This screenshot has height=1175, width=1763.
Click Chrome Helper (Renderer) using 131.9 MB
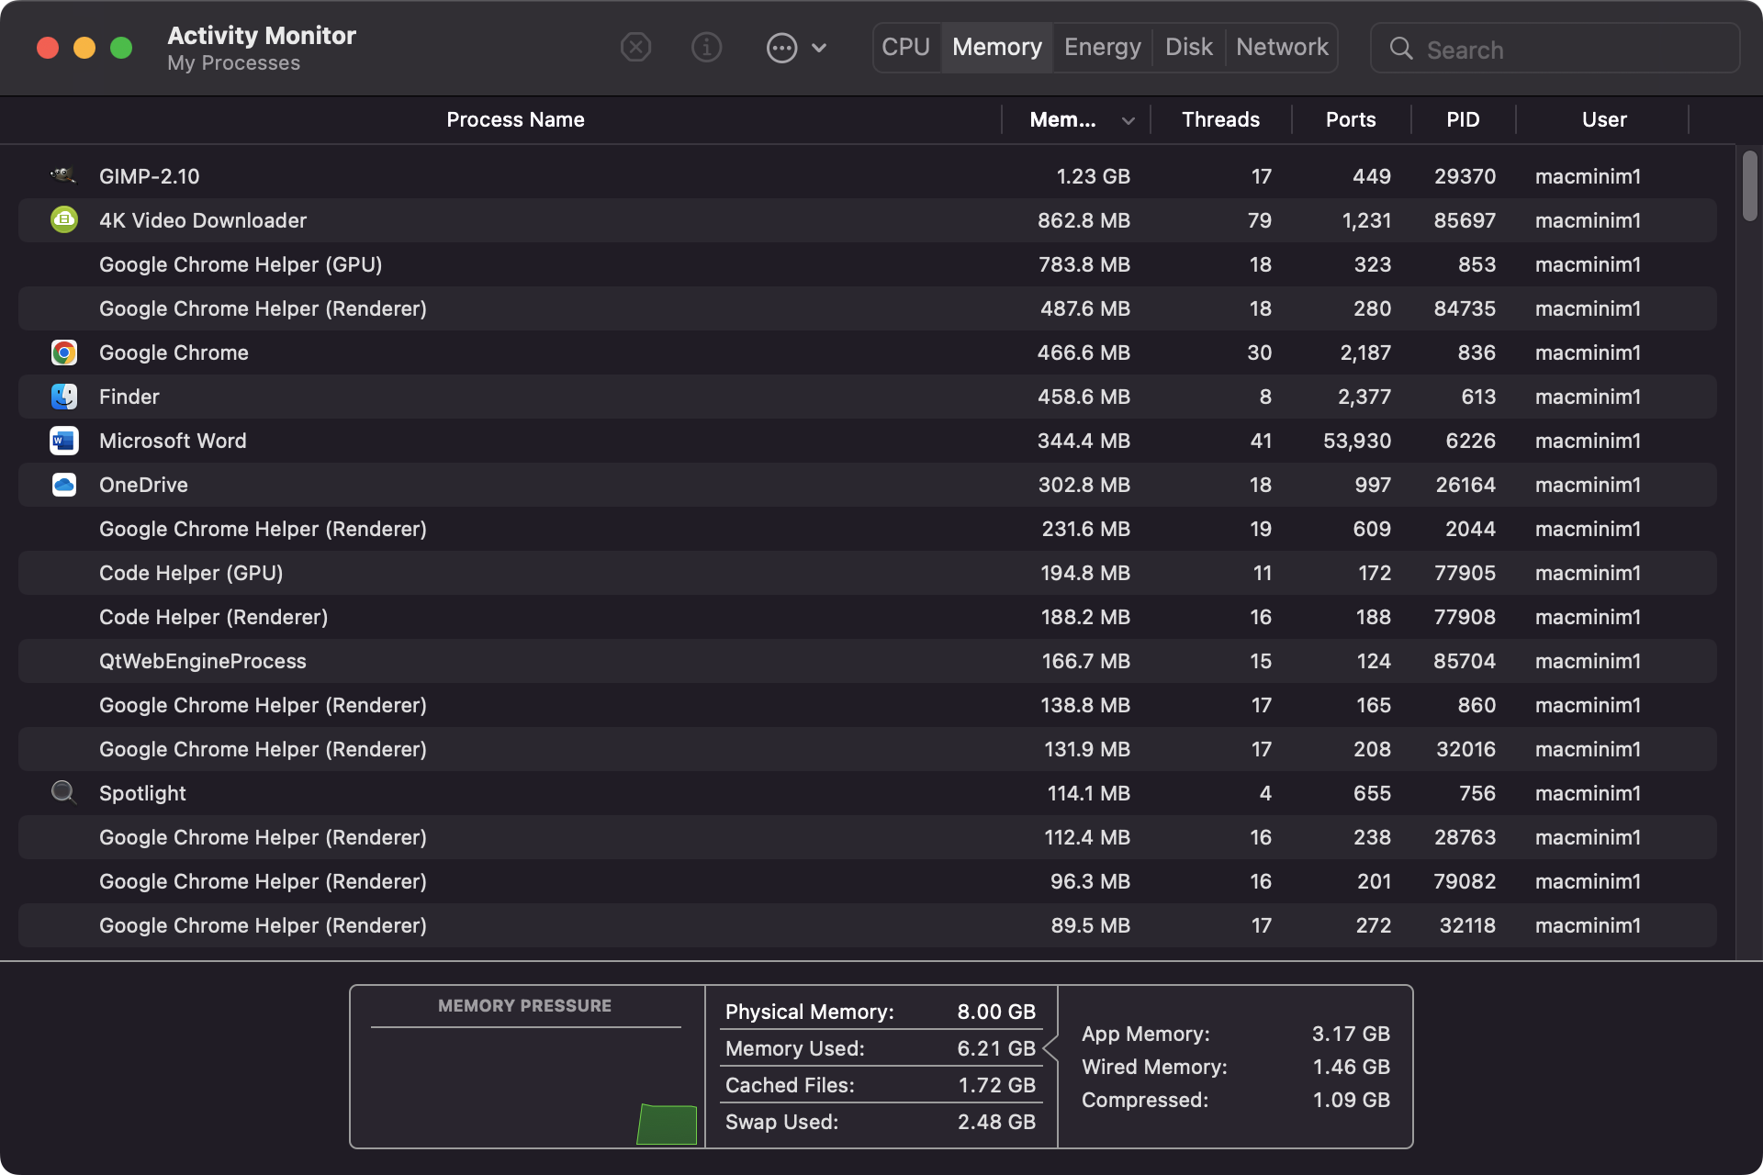click(868, 749)
